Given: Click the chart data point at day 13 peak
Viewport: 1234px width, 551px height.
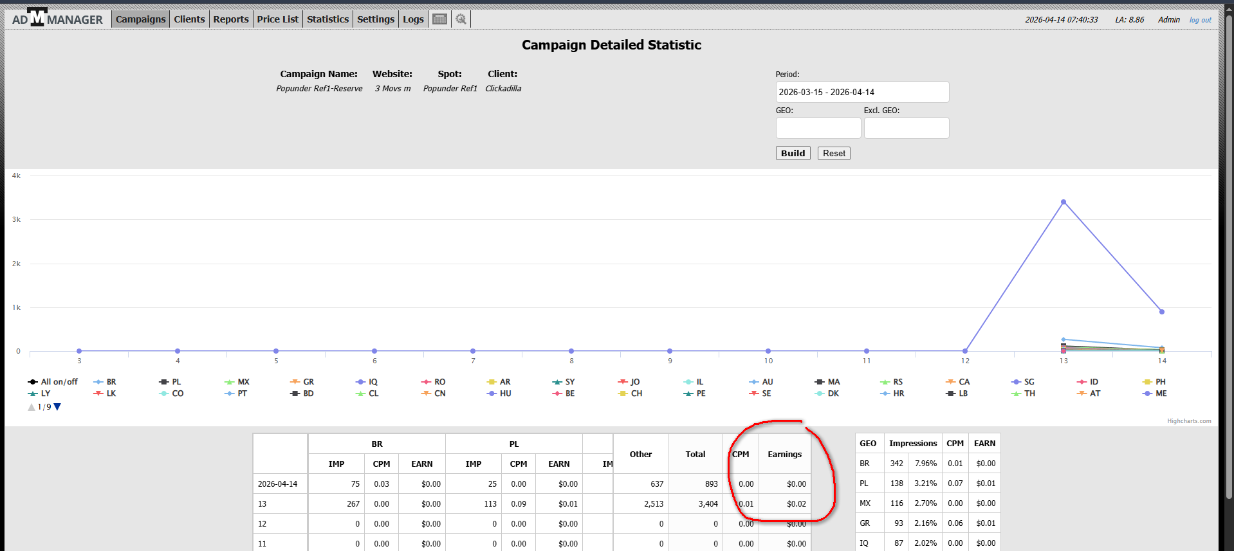Looking at the screenshot, I should [x=1064, y=202].
